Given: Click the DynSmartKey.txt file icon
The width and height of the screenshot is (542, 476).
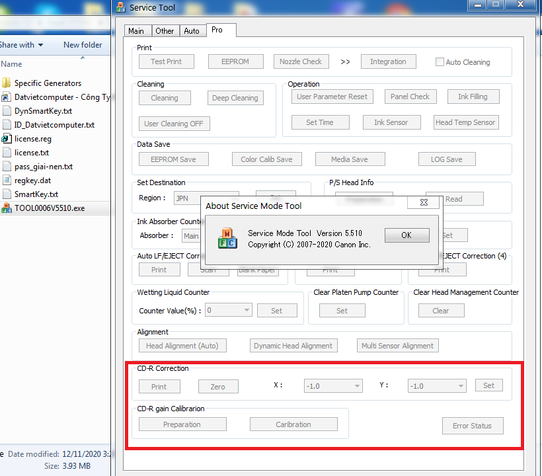Looking at the screenshot, I should 7,110.
